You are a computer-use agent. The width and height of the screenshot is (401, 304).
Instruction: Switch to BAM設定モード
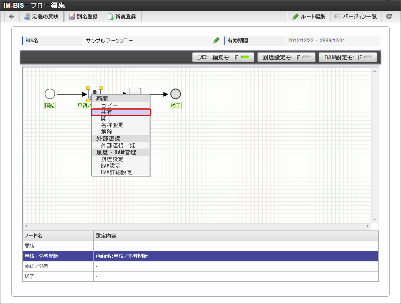[348, 57]
